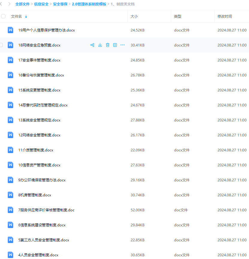
Task: Open file 7服务供应商评价审核管理制度.doc
Action: tap(46, 210)
